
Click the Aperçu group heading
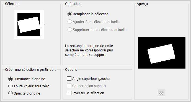pyautogui.click(x=142, y=4)
